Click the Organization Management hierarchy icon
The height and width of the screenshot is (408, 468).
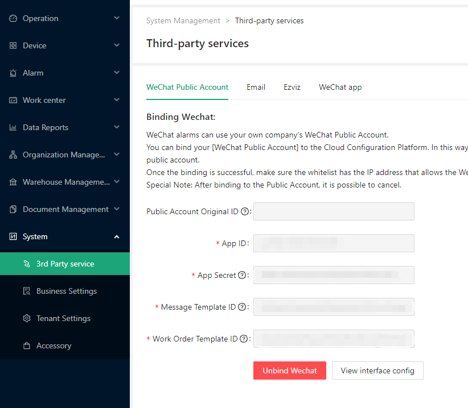point(13,155)
